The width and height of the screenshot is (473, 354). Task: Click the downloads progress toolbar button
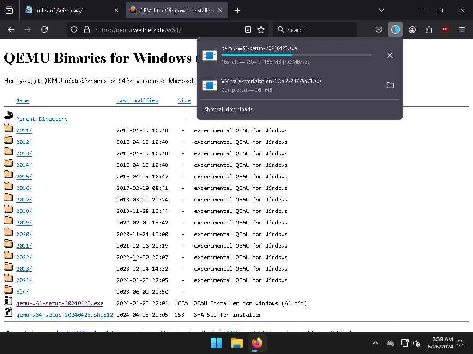[395, 30]
